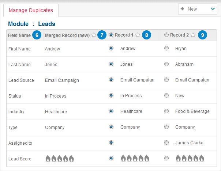Choose Food & Beverage radio for Industry
221x171 pixels.
pyautogui.click(x=166, y=111)
